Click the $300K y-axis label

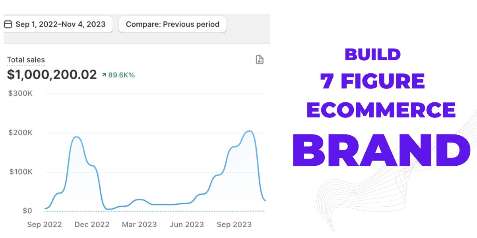[20, 94]
